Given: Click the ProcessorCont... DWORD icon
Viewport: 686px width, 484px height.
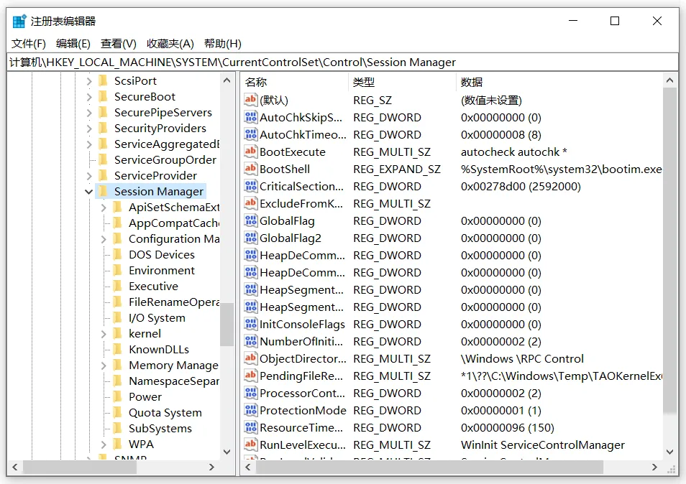Looking at the screenshot, I should click(x=251, y=393).
